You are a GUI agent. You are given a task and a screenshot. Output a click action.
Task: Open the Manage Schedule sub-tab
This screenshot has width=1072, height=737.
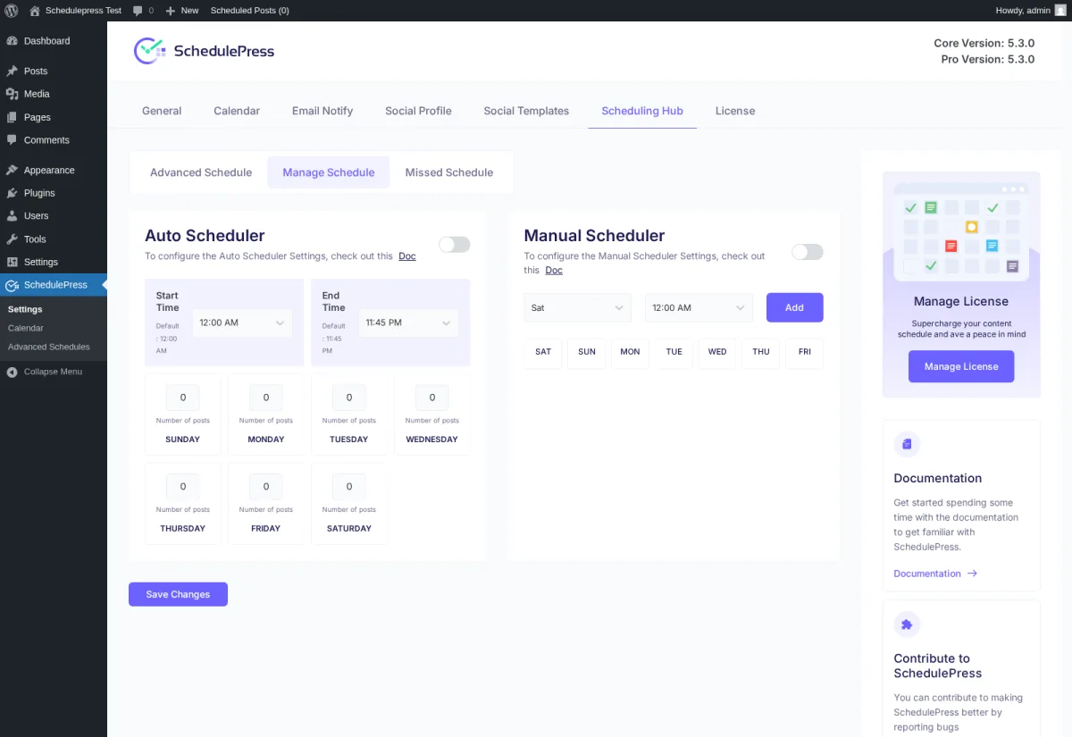coord(329,172)
